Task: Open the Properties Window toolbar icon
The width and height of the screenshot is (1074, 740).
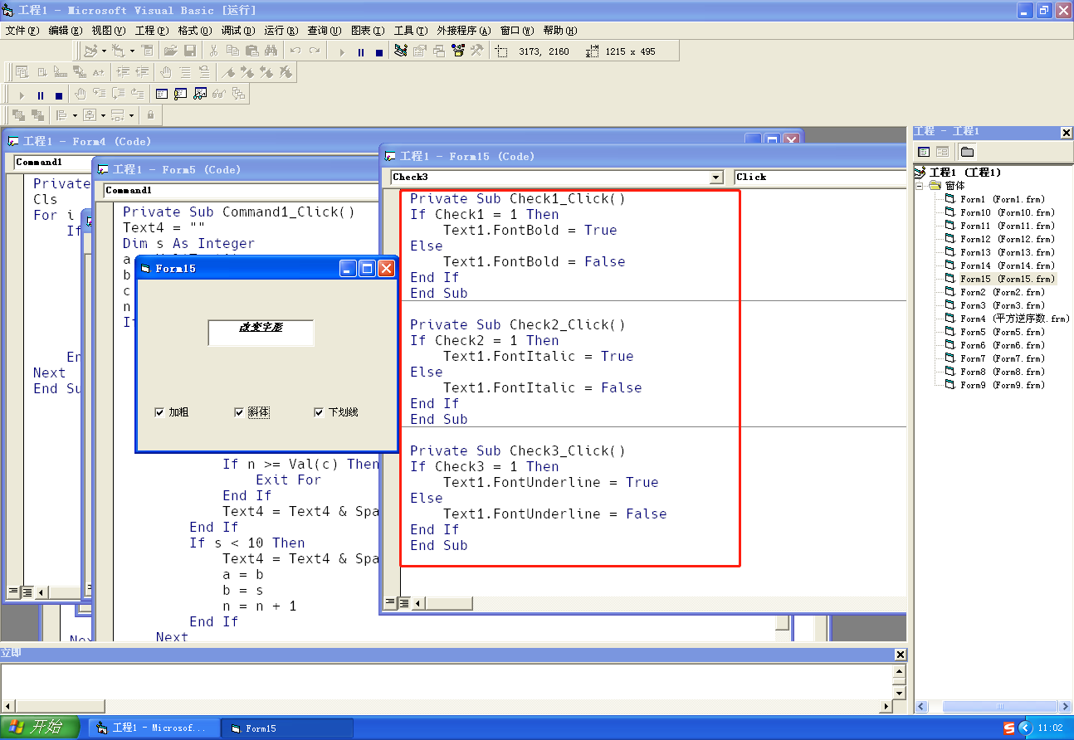Action: click(x=420, y=51)
